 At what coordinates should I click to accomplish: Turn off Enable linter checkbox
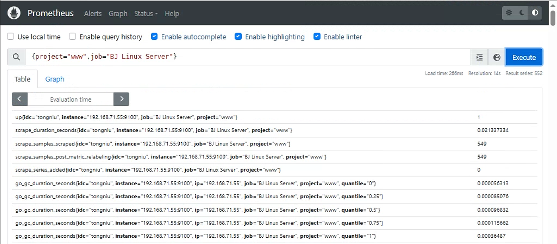[x=317, y=36]
